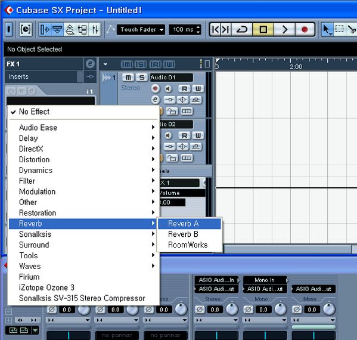The width and height of the screenshot is (357, 340).
Task: Open the Mono In input routing
Action: [265, 280]
